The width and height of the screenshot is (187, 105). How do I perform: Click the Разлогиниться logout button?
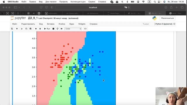click(x=167, y=18)
